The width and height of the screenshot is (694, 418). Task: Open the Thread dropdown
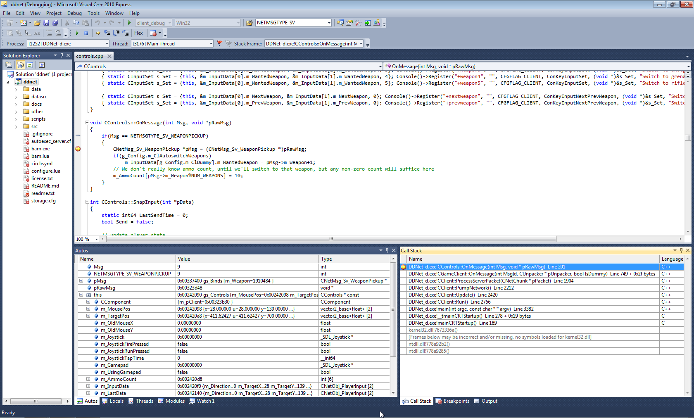pos(211,44)
